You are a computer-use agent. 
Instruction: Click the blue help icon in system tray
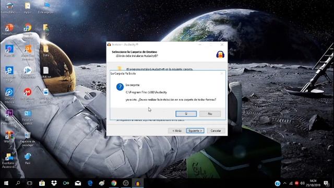pyautogui.click(x=277, y=183)
